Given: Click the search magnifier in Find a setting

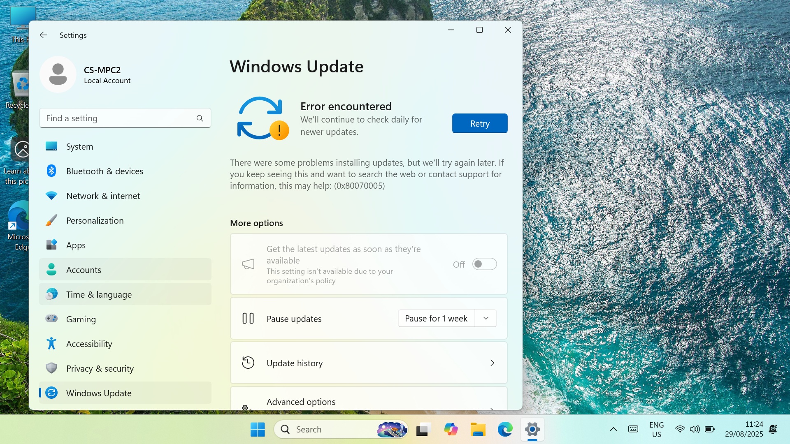Looking at the screenshot, I should click(x=200, y=118).
